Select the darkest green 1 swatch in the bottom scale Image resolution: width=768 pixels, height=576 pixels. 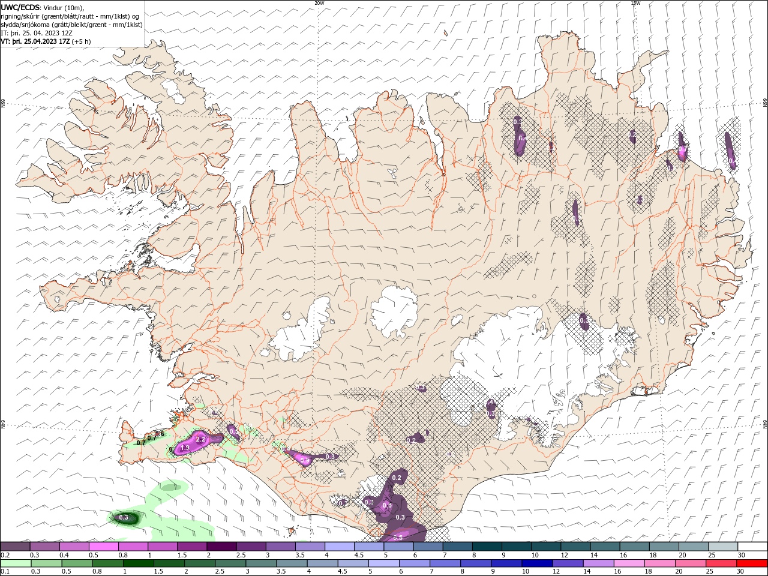pos(138,563)
